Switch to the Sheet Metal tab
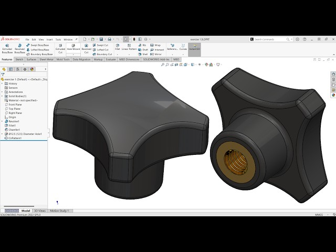 46,59
